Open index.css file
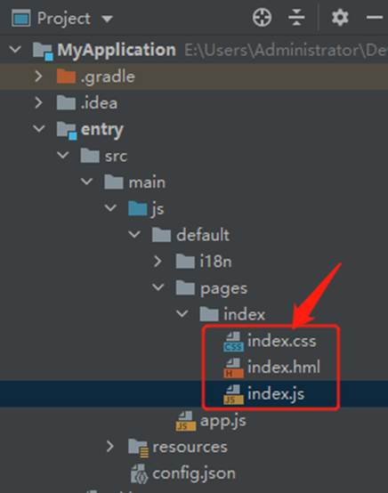Image resolution: width=388 pixels, height=493 pixels. (282, 341)
